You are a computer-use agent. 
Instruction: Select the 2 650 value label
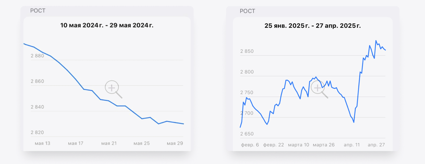click(247, 134)
